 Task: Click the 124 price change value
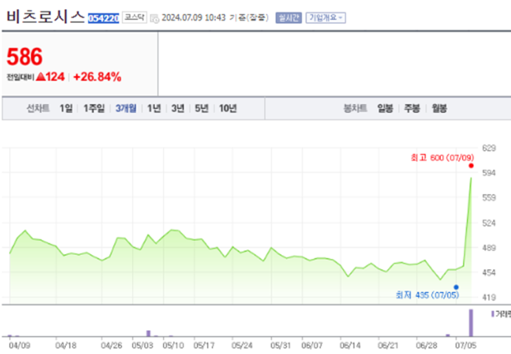55,77
